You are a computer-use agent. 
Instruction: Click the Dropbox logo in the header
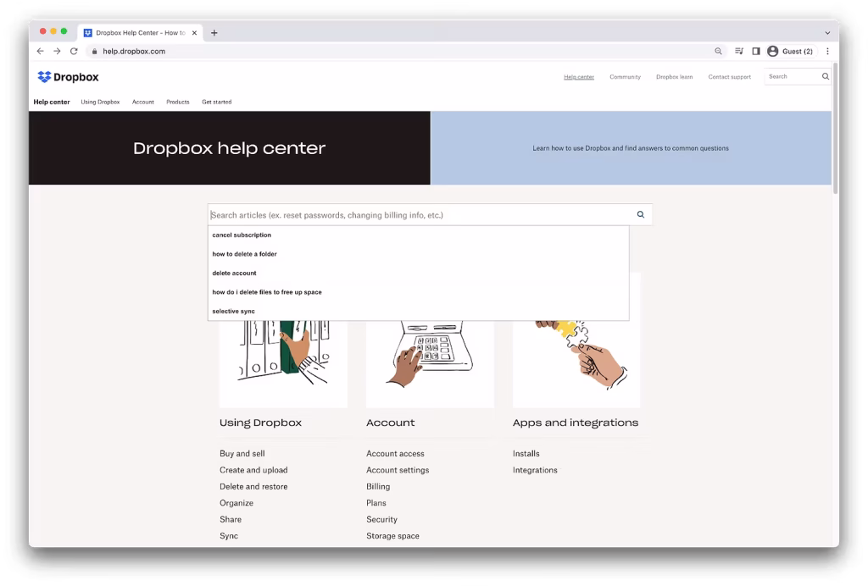pos(68,77)
